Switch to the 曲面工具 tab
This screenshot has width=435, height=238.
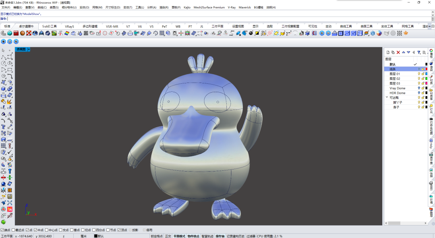point(367,26)
